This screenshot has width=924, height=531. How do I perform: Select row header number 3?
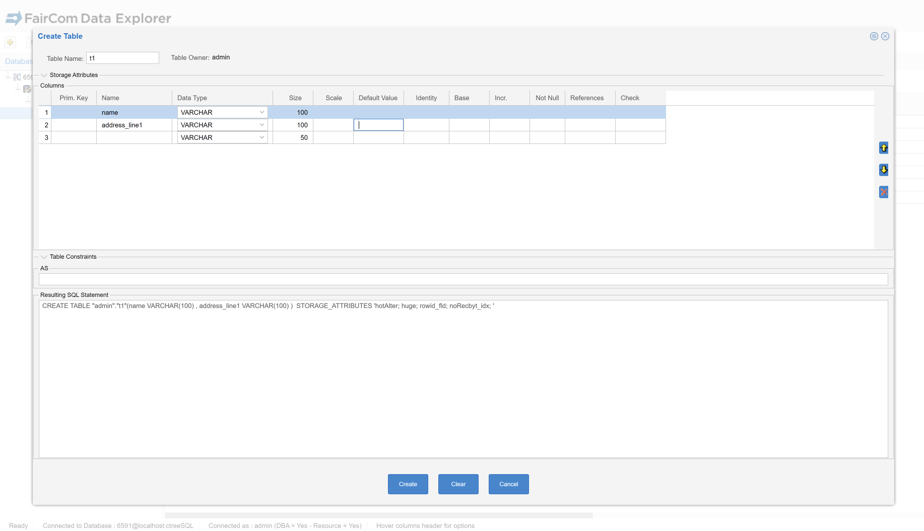coord(45,137)
